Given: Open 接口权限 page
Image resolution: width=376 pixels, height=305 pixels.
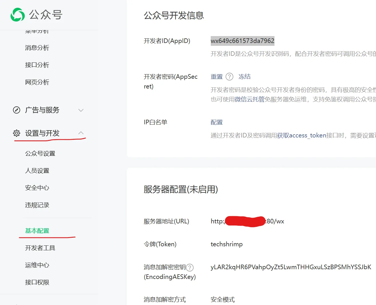Looking at the screenshot, I should point(37,282).
